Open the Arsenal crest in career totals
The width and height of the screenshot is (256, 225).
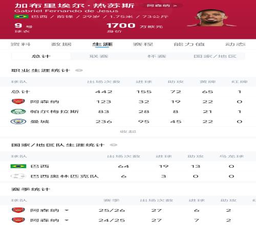(x=18, y=101)
